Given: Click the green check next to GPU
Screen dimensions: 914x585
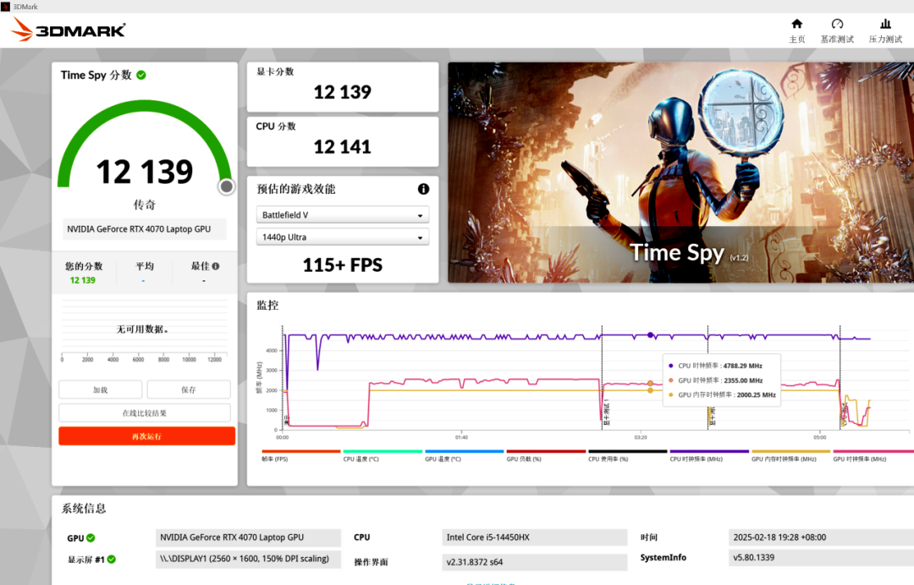Looking at the screenshot, I should click(91, 538).
